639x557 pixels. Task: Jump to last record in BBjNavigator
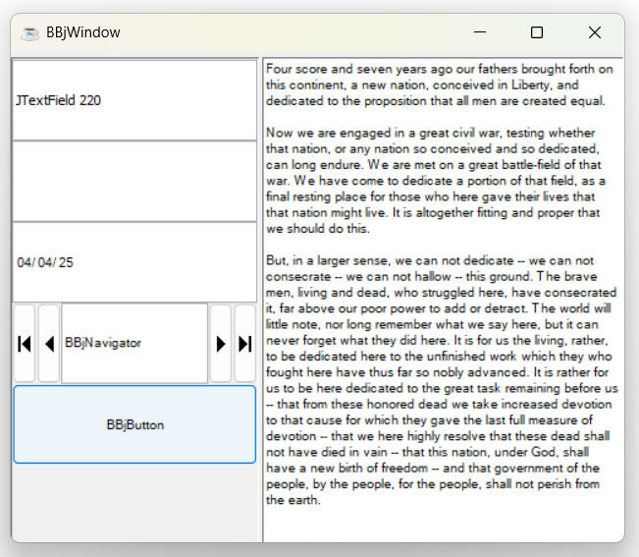[244, 343]
